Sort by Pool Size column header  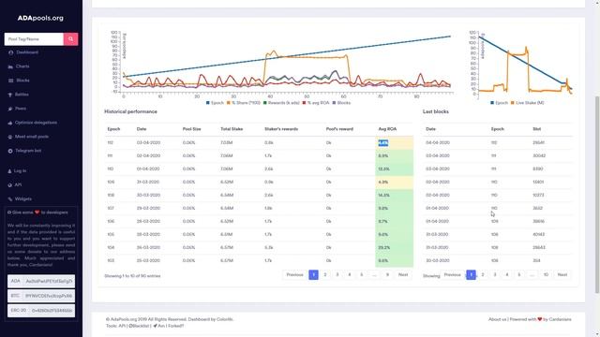(x=191, y=129)
